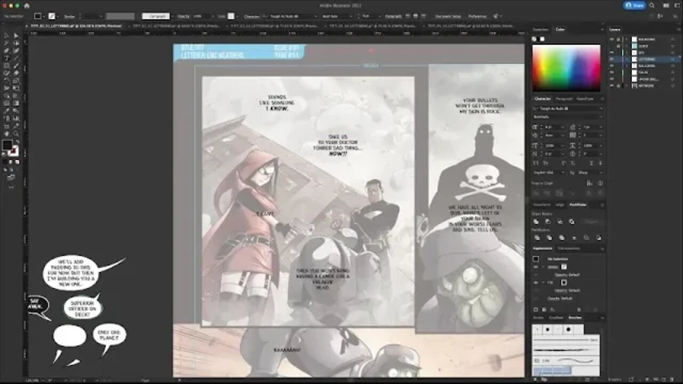Select the Type tool
The width and height of the screenshot is (683, 384).
6,58
